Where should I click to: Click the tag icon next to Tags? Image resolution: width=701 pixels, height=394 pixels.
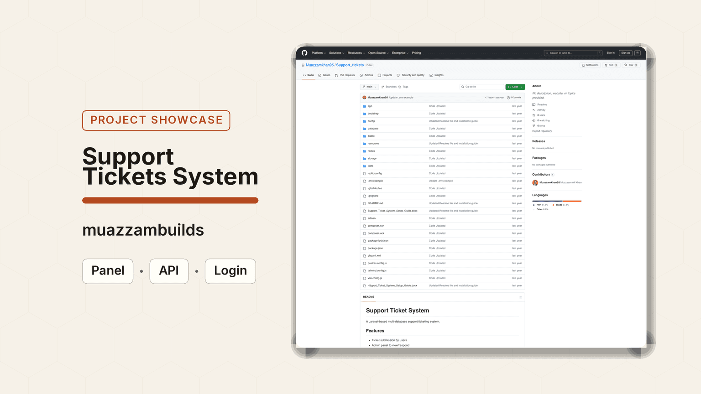(400, 87)
